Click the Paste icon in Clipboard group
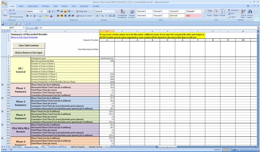Image resolution: width=260 pixels, height=152 pixels. click(5, 13)
